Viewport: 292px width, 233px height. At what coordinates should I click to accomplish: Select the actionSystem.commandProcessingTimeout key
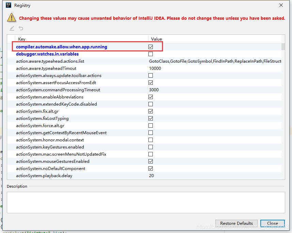(58, 90)
